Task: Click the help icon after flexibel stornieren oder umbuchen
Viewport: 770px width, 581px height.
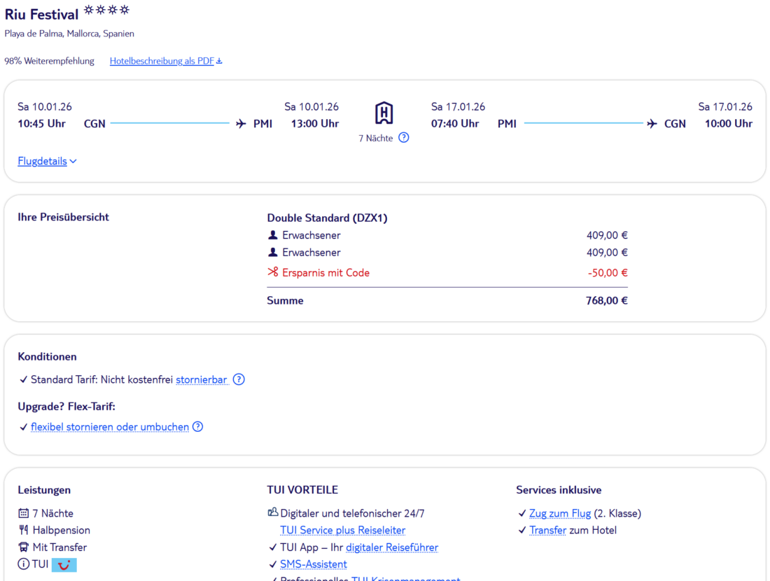Action: pos(198,426)
